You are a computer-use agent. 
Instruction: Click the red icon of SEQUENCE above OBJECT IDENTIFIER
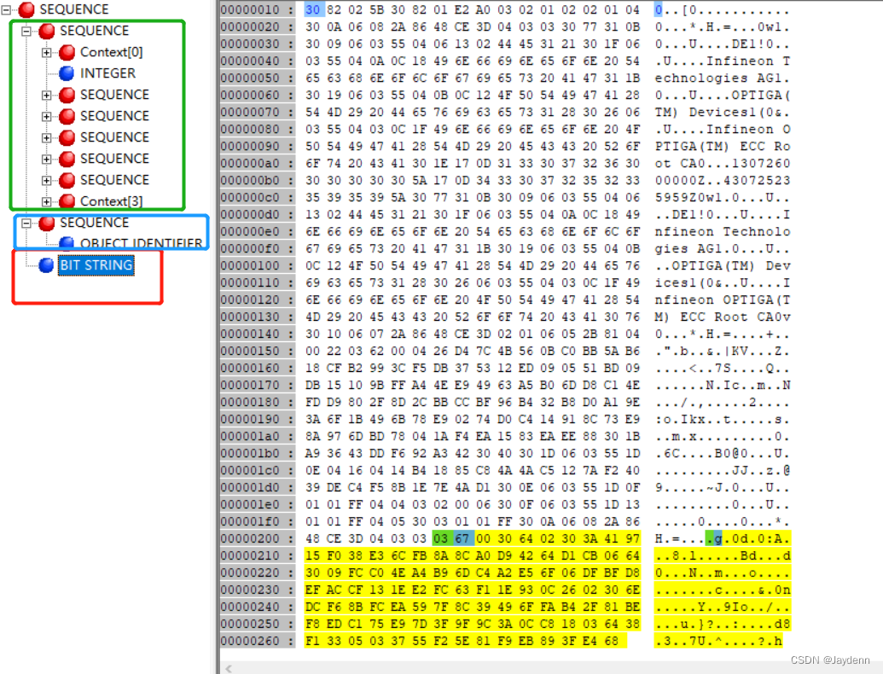(47, 223)
